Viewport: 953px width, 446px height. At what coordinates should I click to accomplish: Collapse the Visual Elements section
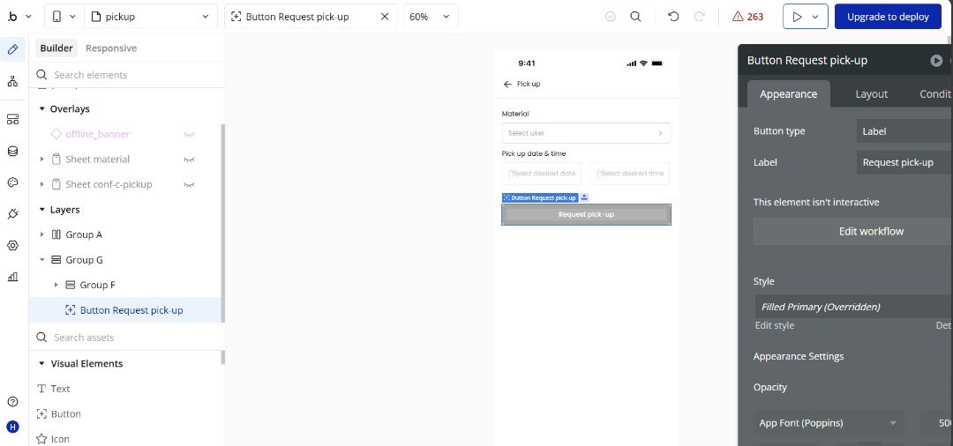42,363
